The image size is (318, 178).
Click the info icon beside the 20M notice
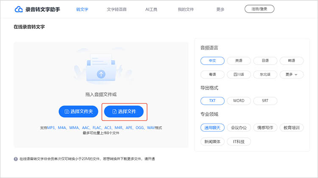click(x=16, y=159)
